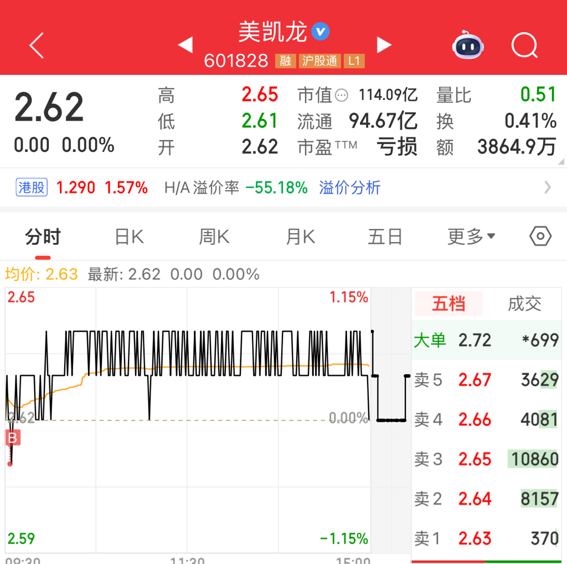Open market value info bubble icon

point(341,95)
